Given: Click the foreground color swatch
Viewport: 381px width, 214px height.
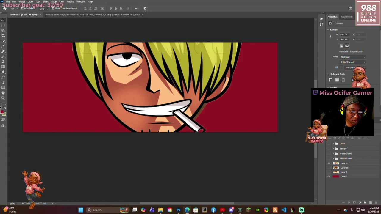Looking at the screenshot, I should pyautogui.click(x=2, y=112).
